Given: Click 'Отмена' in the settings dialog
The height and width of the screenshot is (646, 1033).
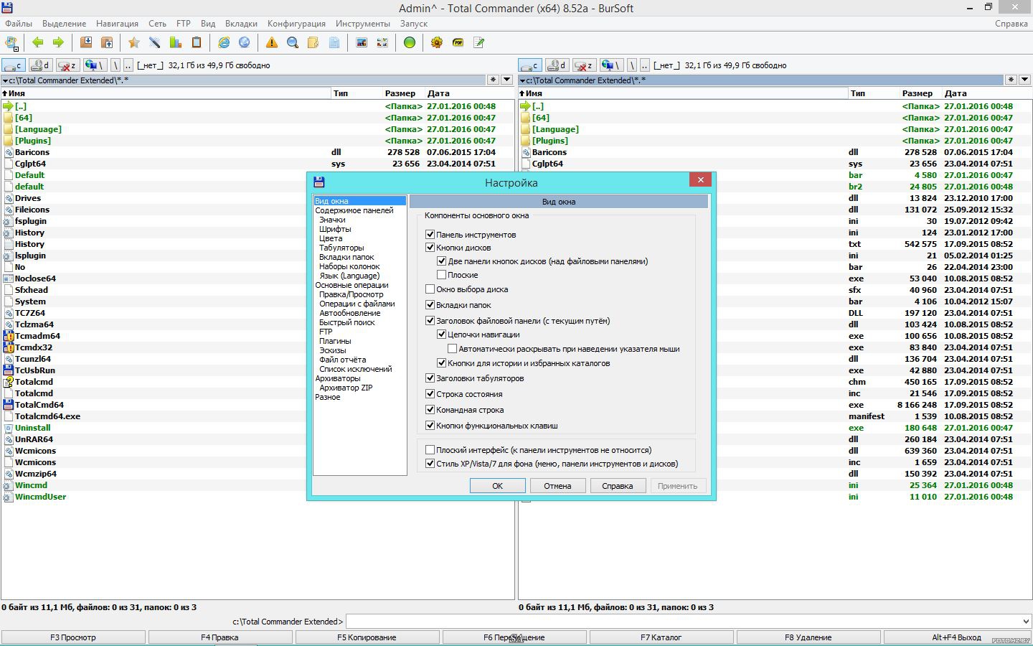Looking at the screenshot, I should click(x=557, y=486).
